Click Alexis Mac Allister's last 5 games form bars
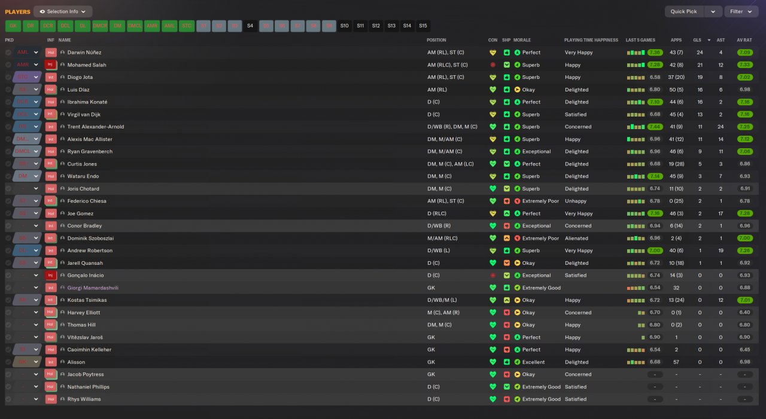Image resolution: width=766 pixels, height=419 pixels. coord(636,139)
